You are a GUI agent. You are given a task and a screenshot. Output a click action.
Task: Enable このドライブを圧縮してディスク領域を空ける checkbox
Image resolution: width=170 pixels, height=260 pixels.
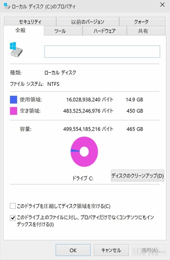[x=13, y=206]
